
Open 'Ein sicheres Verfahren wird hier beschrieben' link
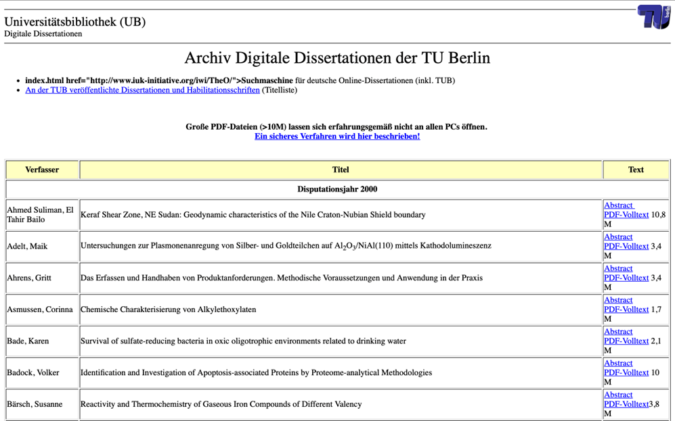click(x=337, y=137)
